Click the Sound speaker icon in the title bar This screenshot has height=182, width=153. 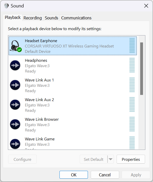pos(6,6)
